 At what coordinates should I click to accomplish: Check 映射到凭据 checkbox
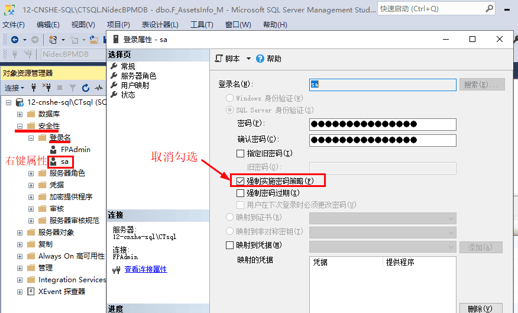coord(229,245)
